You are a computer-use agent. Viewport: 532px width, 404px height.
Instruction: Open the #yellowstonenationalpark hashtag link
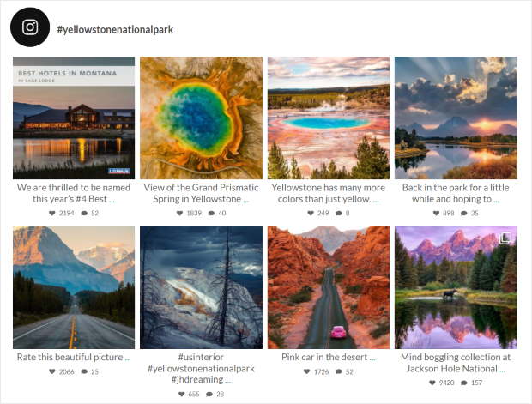click(115, 30)
